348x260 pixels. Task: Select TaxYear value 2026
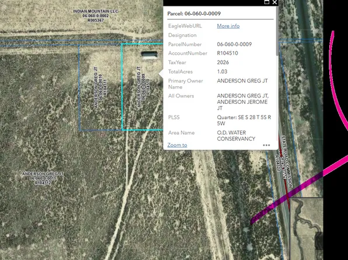(223, 62)
